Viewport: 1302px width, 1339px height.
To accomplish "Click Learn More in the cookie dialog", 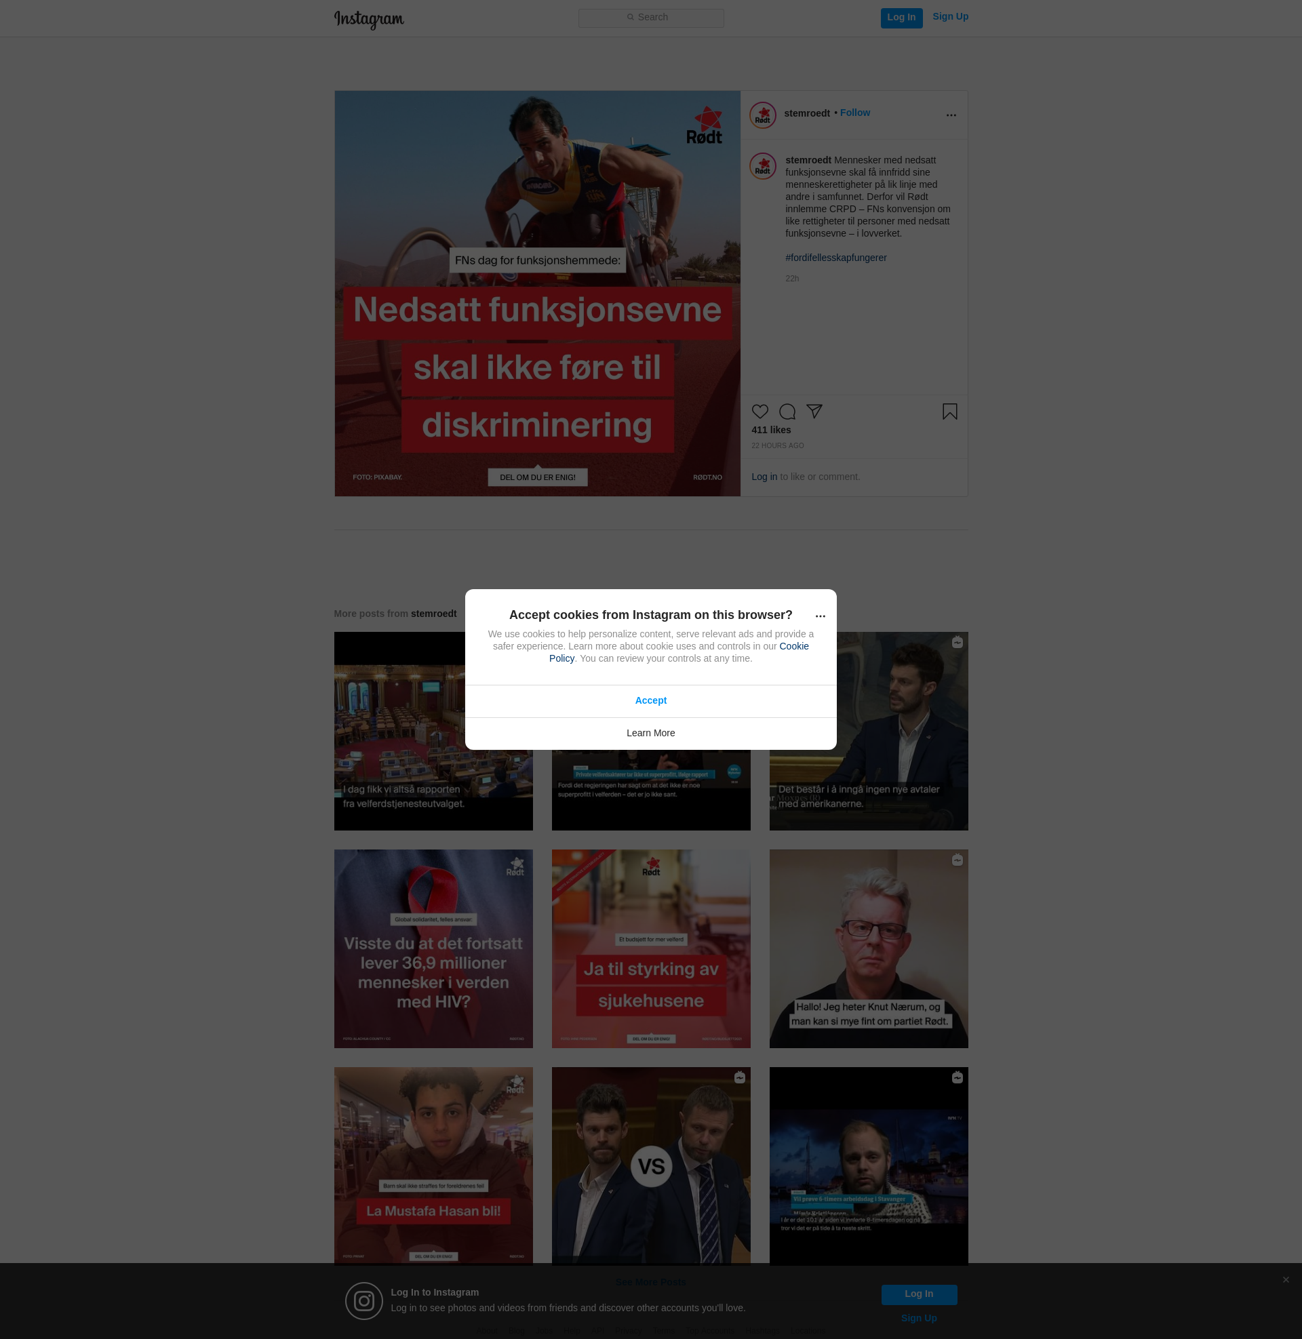I will pyautogui.click(x=651, y=734).
